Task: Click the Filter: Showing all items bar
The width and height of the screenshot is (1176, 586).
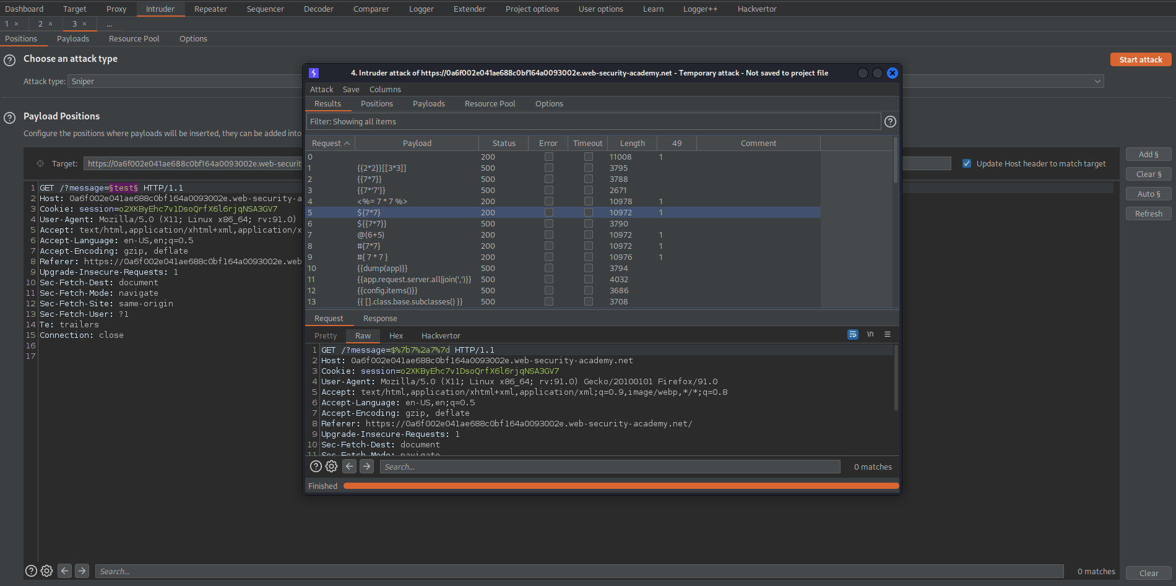Action: (x=593, y=122)
